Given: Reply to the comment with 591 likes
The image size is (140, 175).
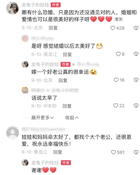Looking at the screenshot, I should click(x=58, y=152).
